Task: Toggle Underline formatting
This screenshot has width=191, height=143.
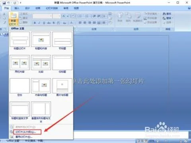Action: click(44, 23)
